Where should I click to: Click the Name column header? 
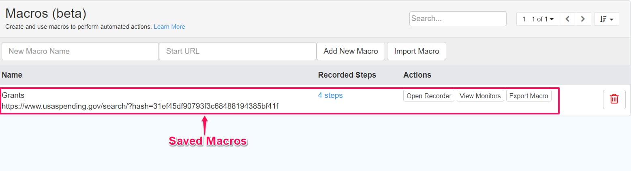click(12, 75)
